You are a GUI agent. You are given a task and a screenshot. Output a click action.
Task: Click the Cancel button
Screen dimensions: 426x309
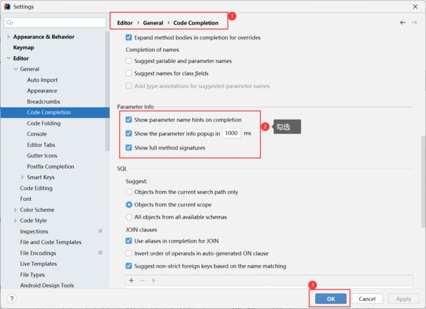point(367,299)
